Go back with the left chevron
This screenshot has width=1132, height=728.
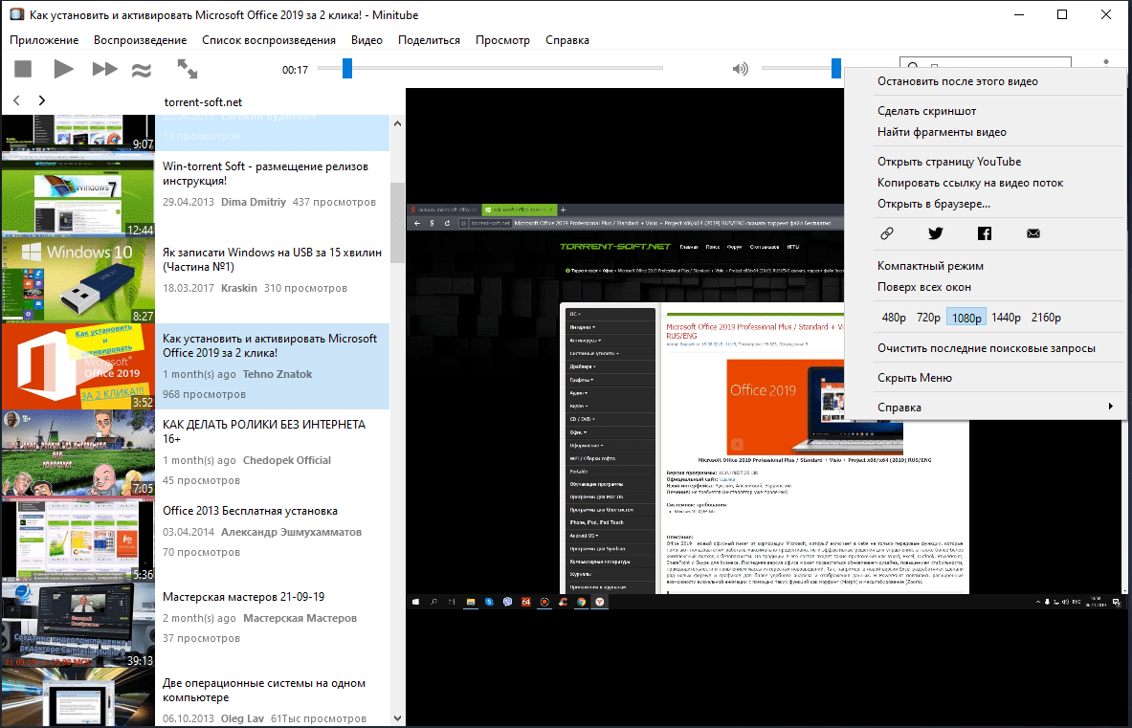(16, 101)
